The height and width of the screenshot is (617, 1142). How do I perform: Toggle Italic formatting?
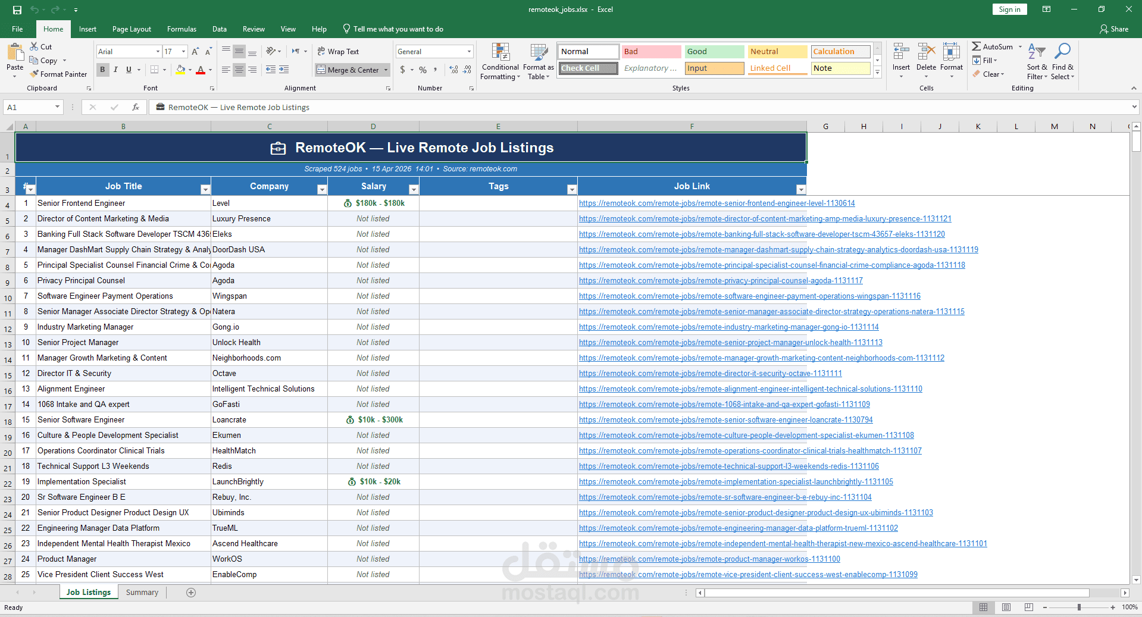tap(115, 70)
